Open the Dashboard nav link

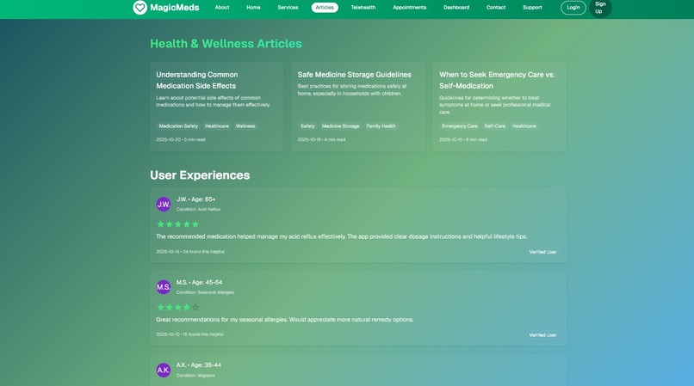coord(456,8)
